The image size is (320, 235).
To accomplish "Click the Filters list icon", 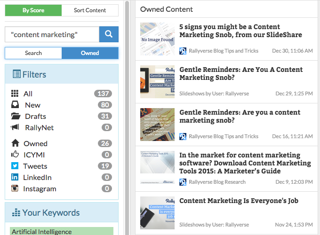I will [16, 74].
